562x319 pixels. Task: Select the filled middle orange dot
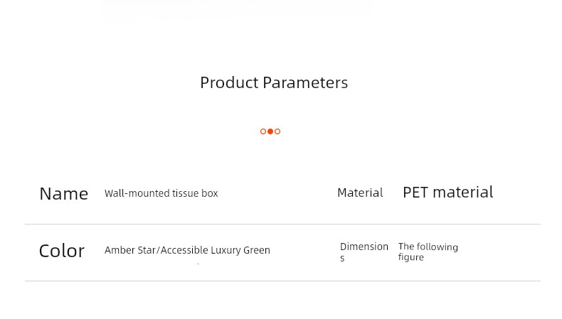click(x=270, y=131)
